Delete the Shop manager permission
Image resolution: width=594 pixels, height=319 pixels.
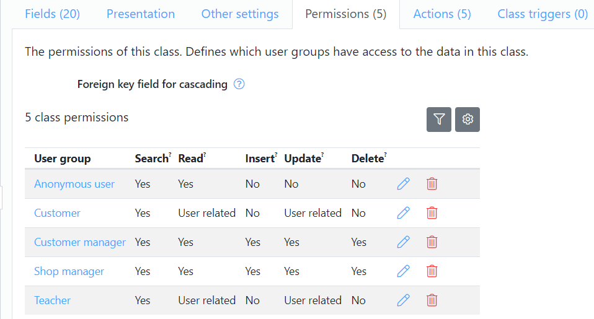(x=432, y=271)
